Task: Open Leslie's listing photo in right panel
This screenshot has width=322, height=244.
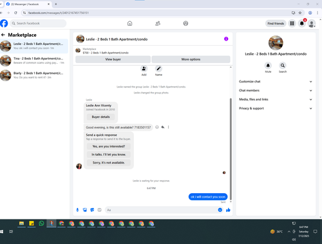Action: click(276, 43)
